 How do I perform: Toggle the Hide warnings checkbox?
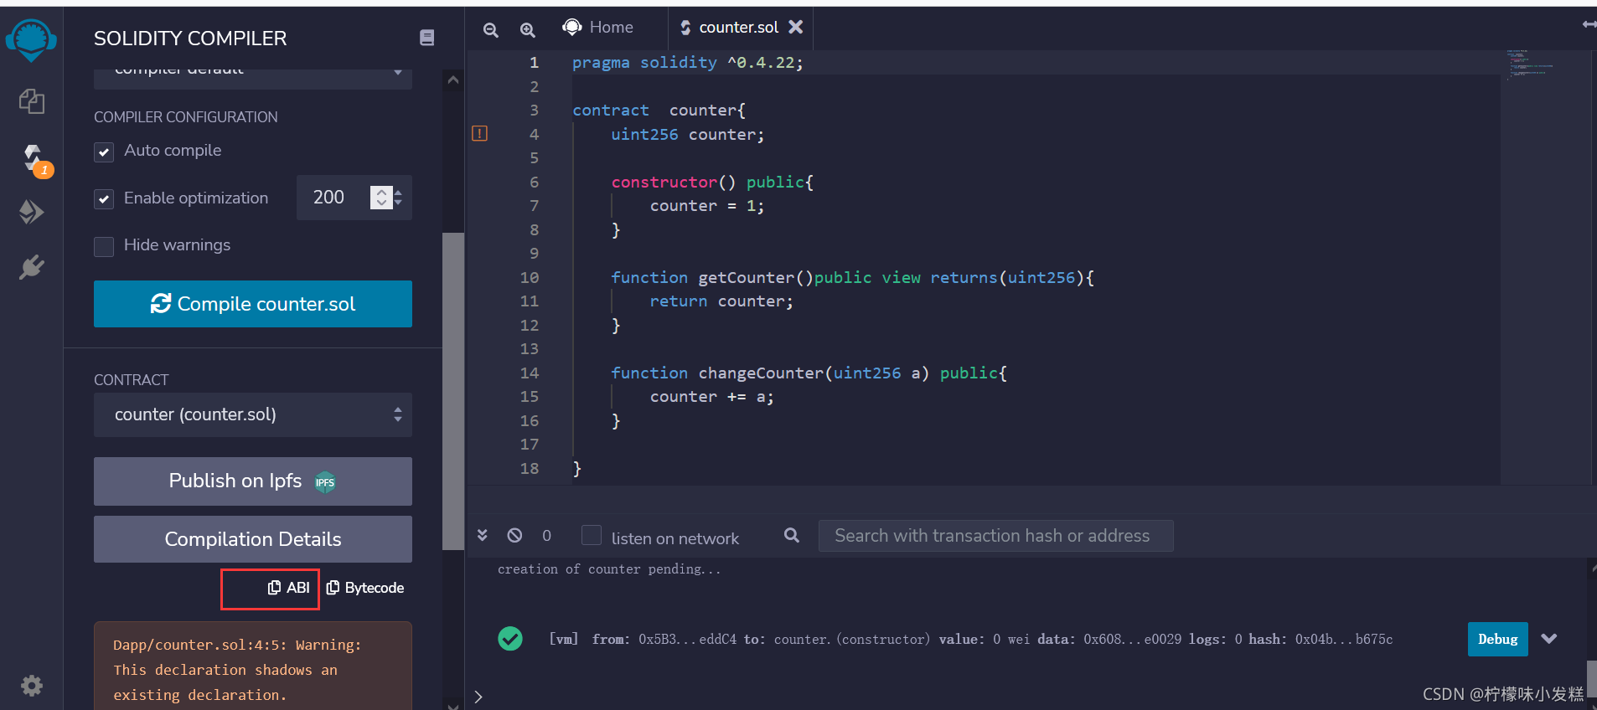point(104,246)
